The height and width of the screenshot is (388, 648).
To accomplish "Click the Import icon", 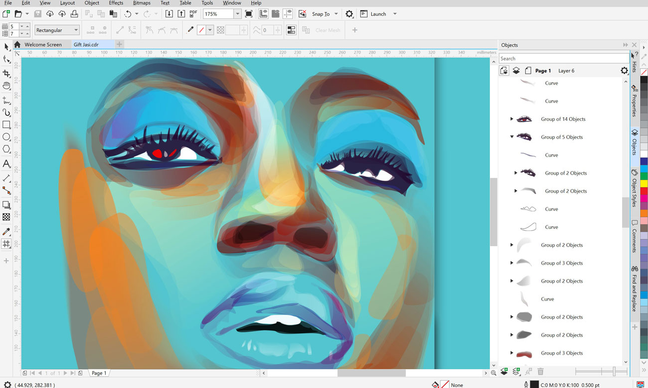I will (169, 14).
